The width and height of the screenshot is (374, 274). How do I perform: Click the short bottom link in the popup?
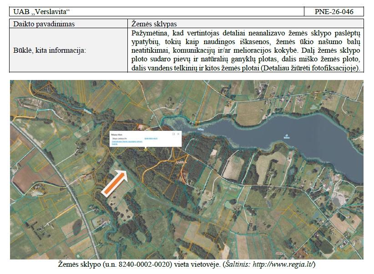[x=115, y=144]
